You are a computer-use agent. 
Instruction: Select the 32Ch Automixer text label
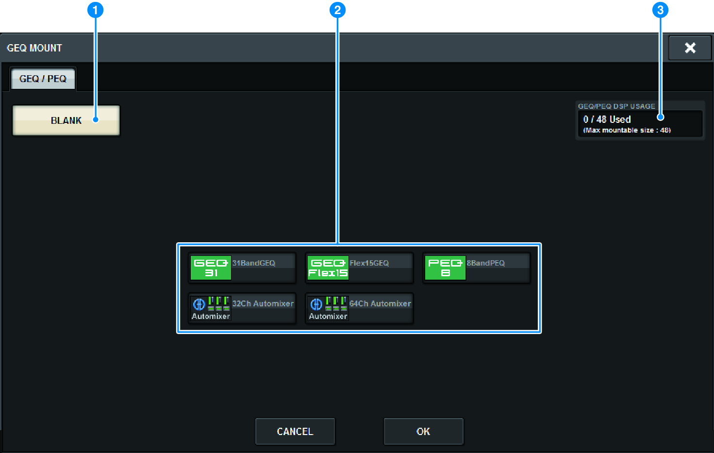(x=263, y=303)
